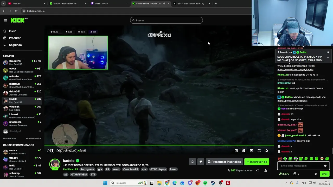Open channel points 3.570 balance
The height and width of the screenshot is (187, 333).
(x=284, y=174)
